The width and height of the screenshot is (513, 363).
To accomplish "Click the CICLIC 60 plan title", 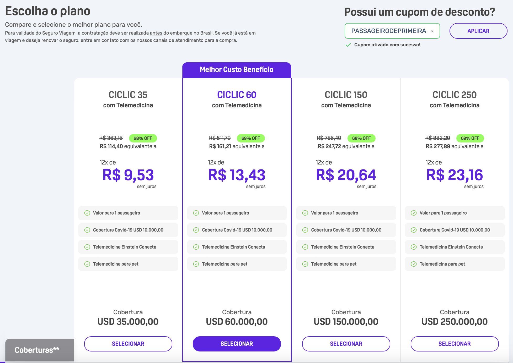I will tap(237, 95).
